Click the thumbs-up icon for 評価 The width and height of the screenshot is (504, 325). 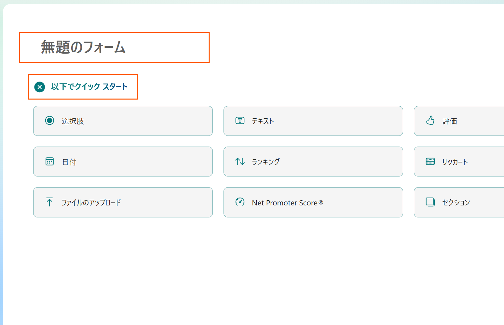point(430,121)
